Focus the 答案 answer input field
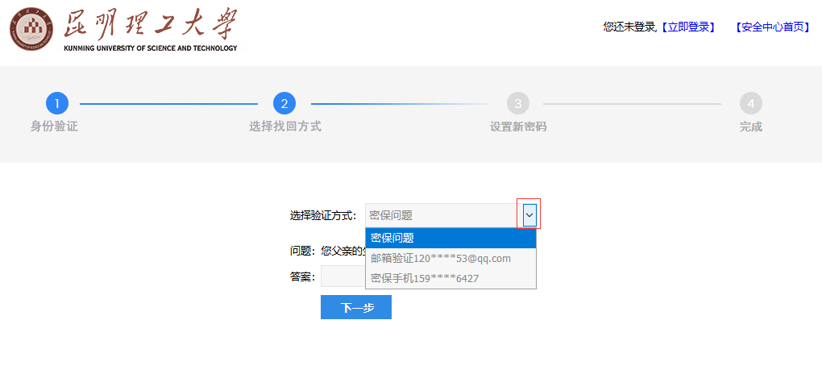Screen dimensions: 822x370 pyautogui.click(x=342, y=276)
